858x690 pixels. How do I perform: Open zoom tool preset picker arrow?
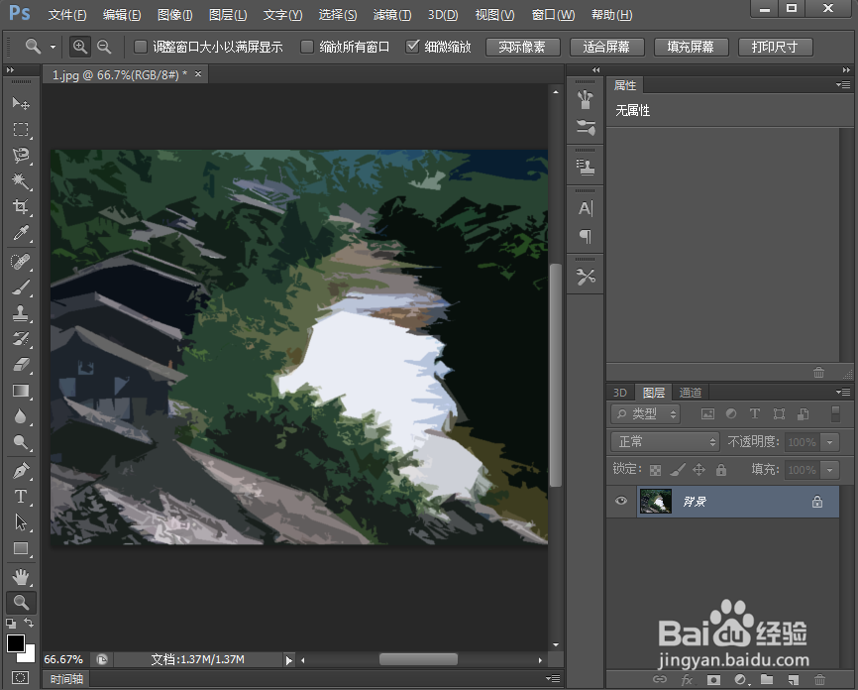54,48
